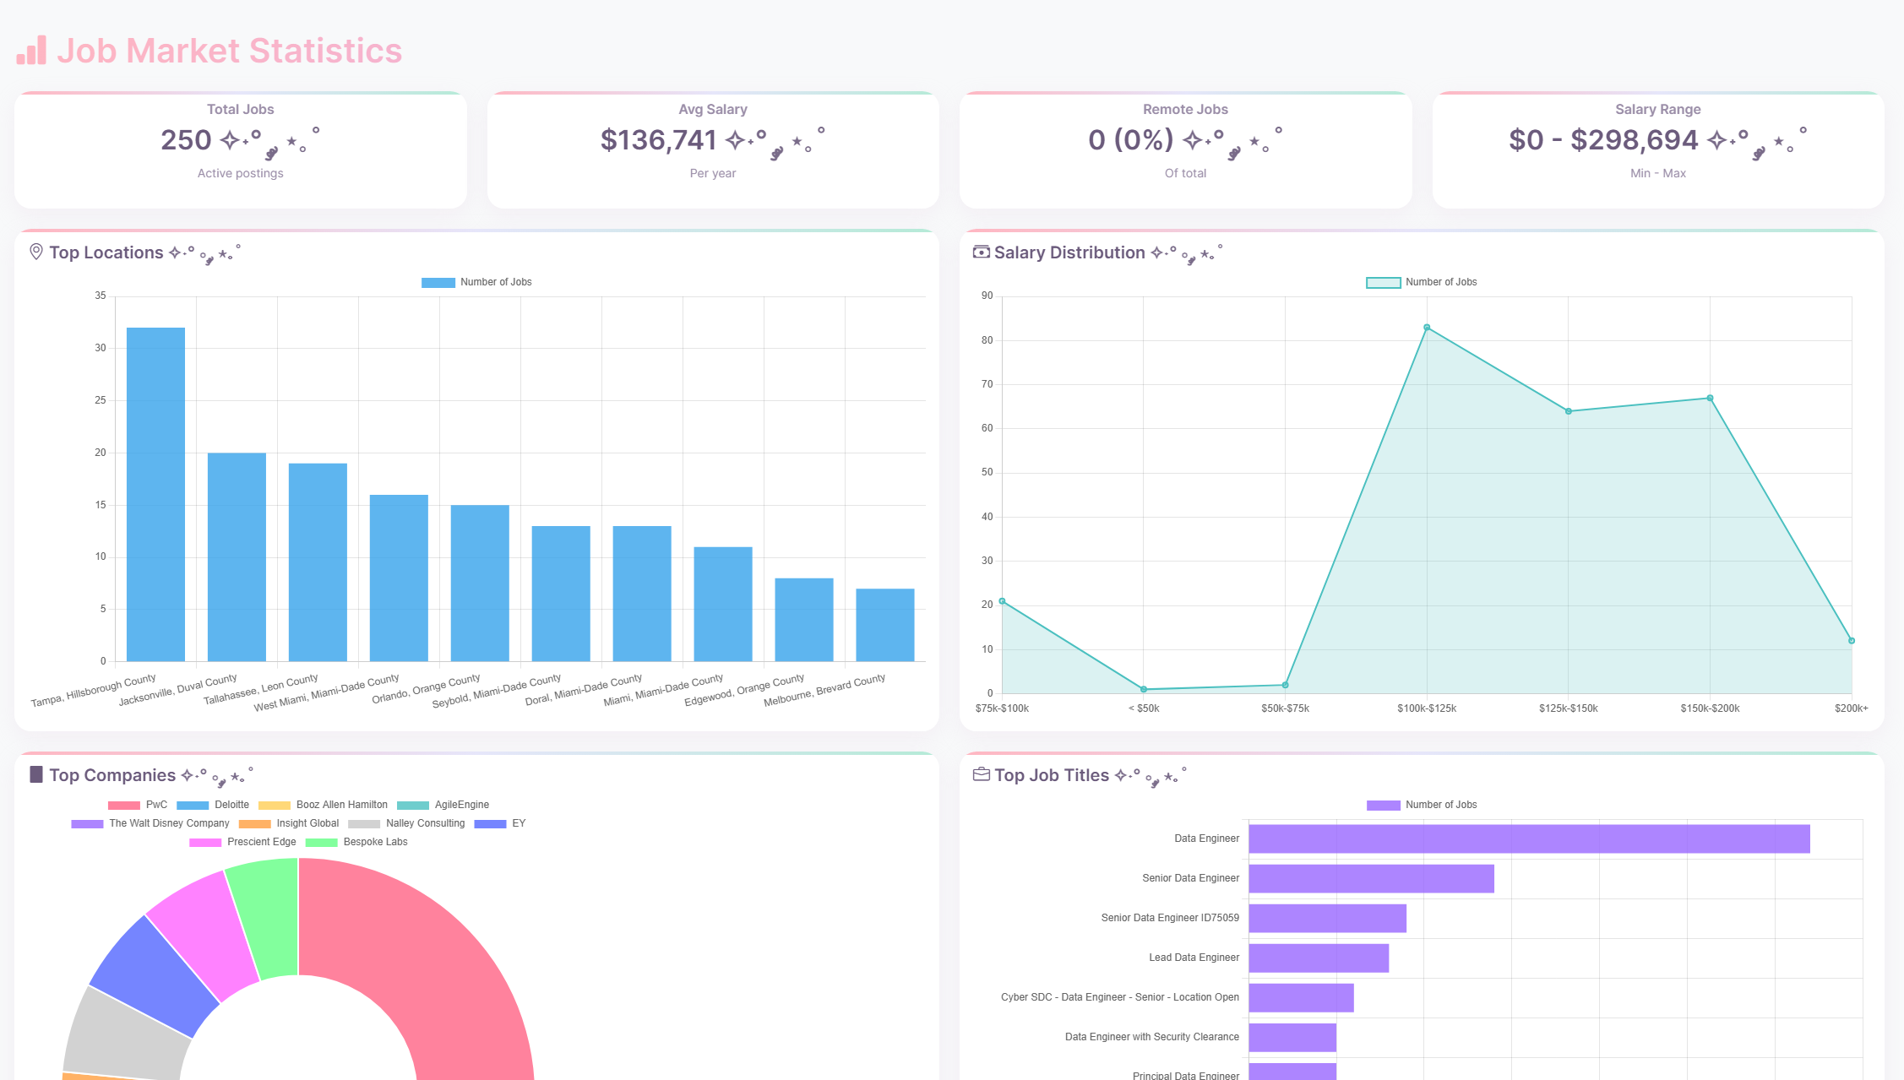
Task: Click the "Job Market Statistics" page title
Action: (x=229, y=51)
